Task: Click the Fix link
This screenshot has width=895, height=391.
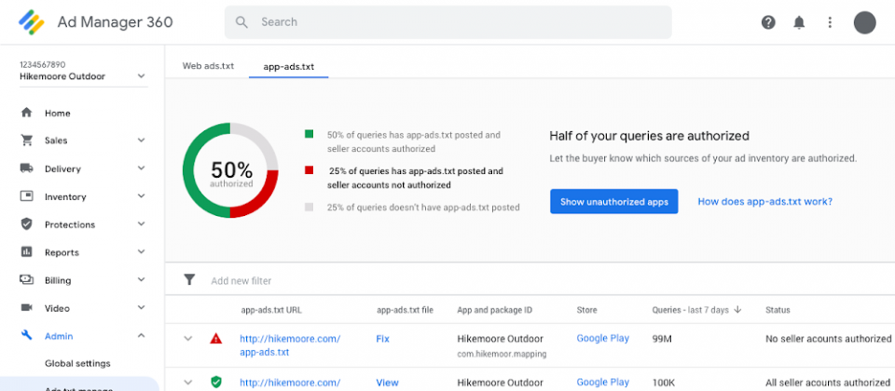Action: (x=382, y=339)
